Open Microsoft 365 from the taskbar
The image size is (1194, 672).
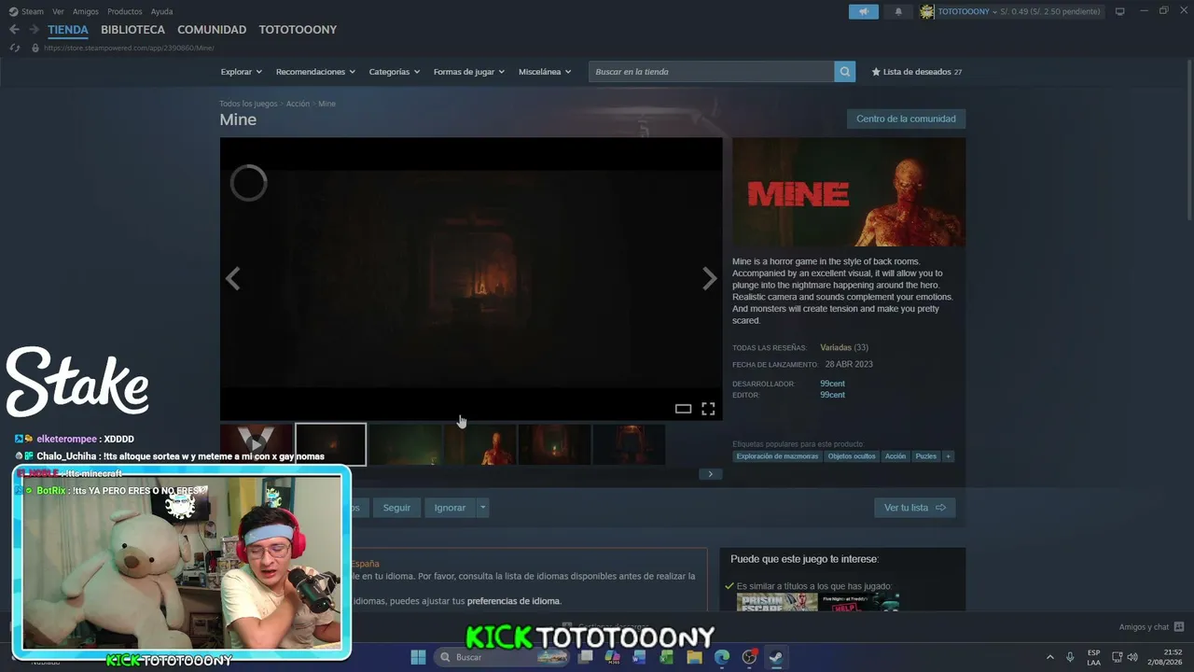[x=612, y=657]
